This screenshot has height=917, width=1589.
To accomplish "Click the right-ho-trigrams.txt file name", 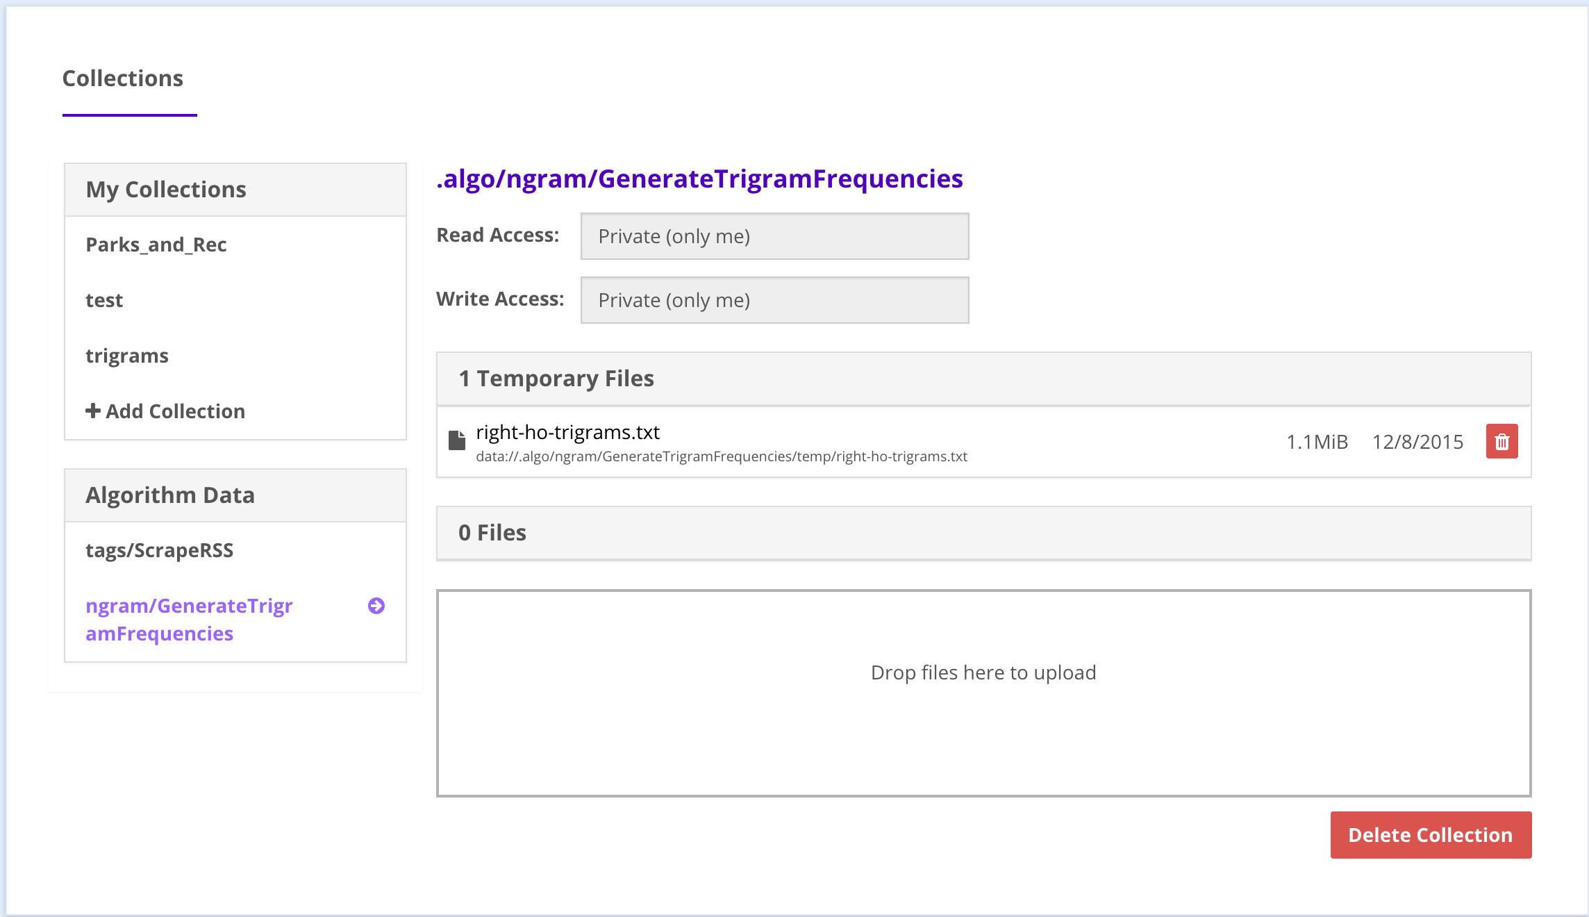I will (x=567, y=432).
